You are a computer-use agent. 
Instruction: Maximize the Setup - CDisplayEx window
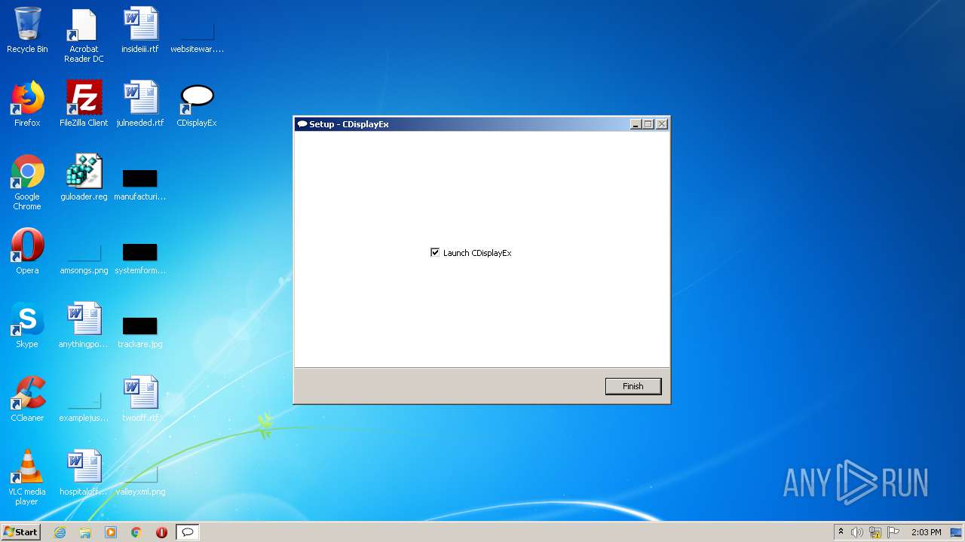(x=648, y=124)
